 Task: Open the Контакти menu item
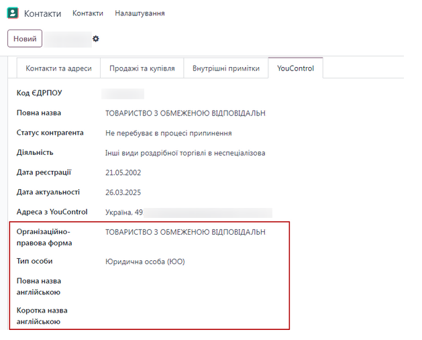coord(88,13)
